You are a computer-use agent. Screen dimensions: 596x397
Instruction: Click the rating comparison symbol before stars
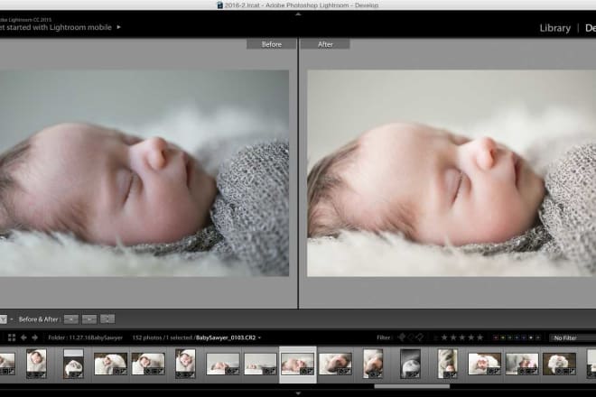[435, 337]
